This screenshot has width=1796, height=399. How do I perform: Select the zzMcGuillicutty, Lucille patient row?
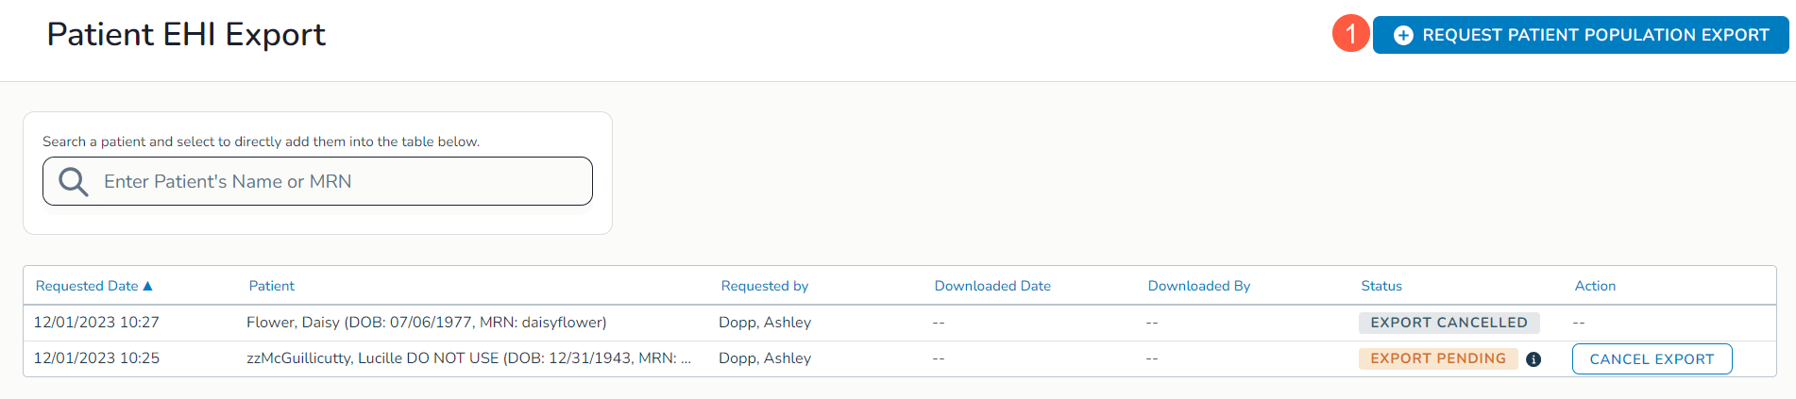[468, 358]
